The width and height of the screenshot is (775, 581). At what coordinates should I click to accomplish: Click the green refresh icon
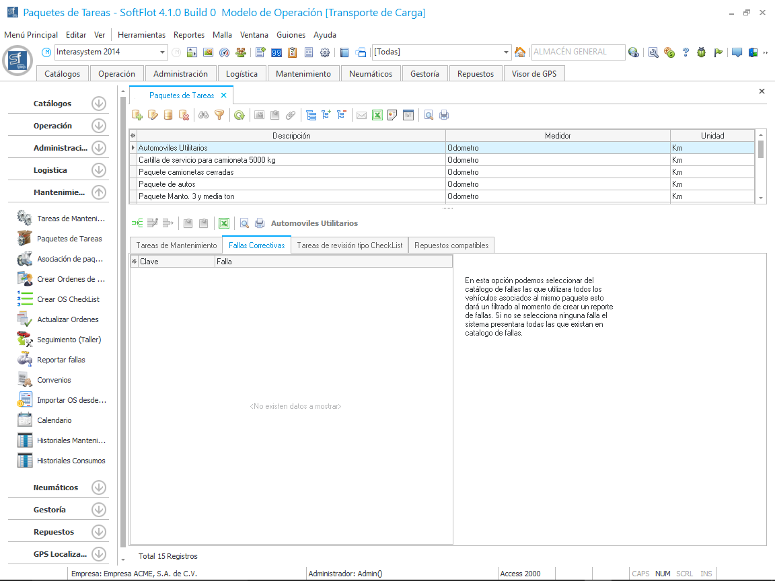(x=239, y=115)
